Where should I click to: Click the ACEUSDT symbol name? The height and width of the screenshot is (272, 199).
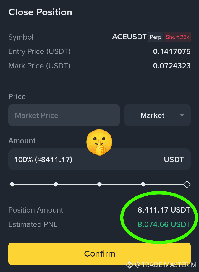(x=129, y=37)
